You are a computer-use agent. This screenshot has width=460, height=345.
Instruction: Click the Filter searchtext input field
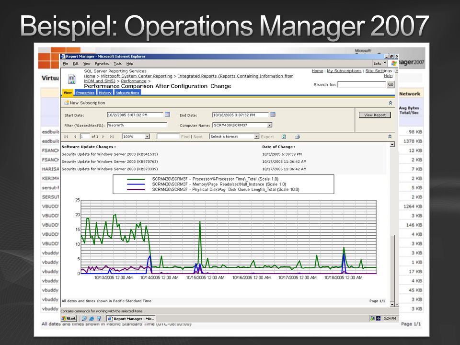pos(137,125)
